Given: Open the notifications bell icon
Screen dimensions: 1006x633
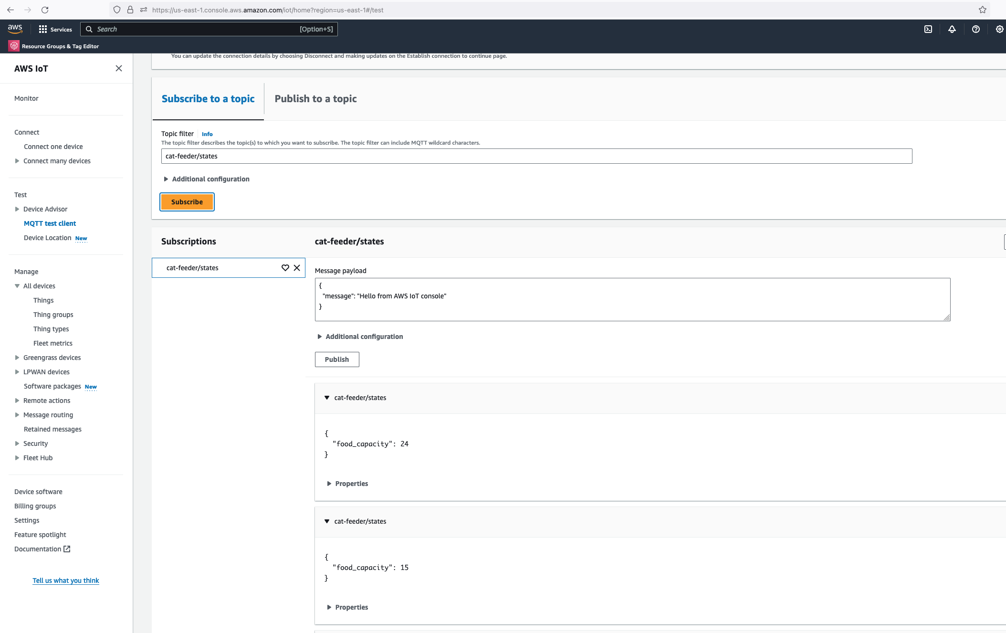Looking at the screenshot, I should [x=952, y=29].
